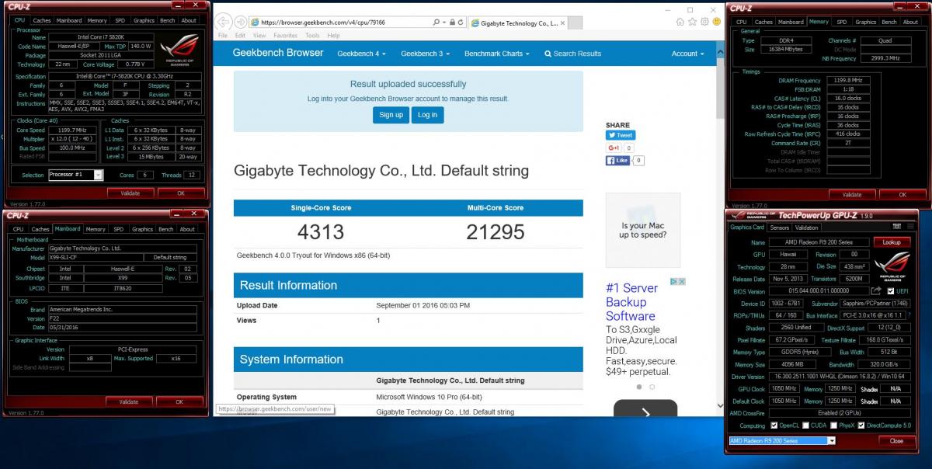Click About tab in top-right CPU-Z

coord(910,22)
